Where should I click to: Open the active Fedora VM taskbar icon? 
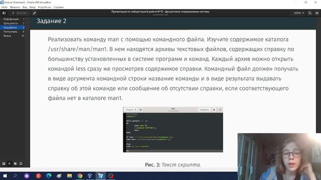point(100,175)
